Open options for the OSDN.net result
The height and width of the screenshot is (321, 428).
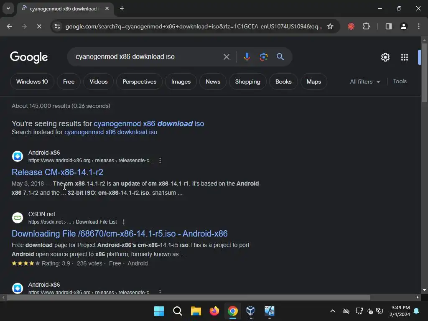tap(124, 222)
